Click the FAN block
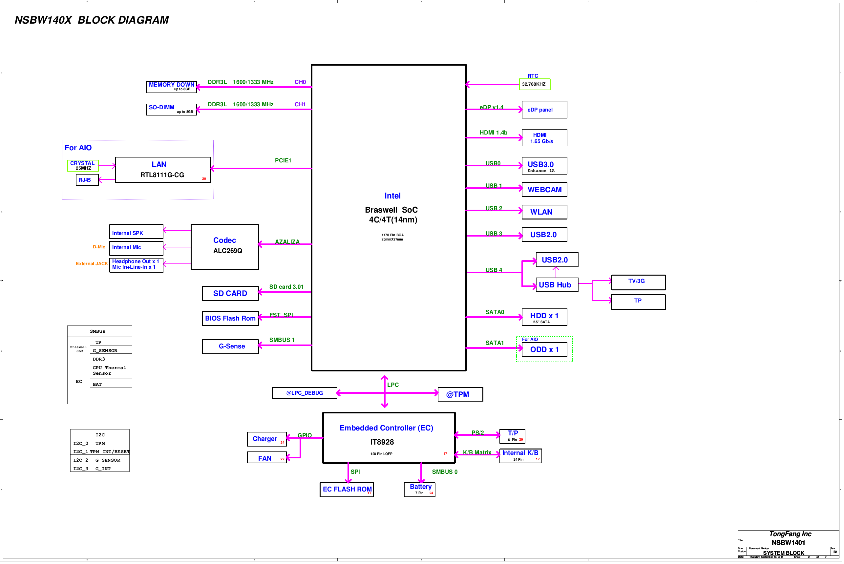Viewport: 844px width, 564px height. (x=267, y=458)
